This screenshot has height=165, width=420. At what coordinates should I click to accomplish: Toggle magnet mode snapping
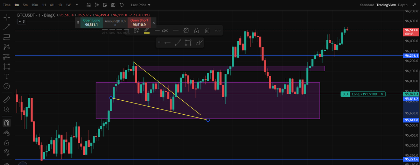[x=7, y=123]
